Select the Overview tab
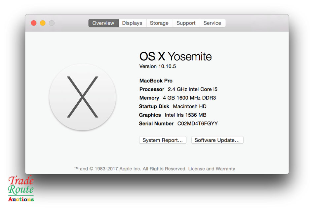Viewport: 314px width, 210px height. (103, 23)
